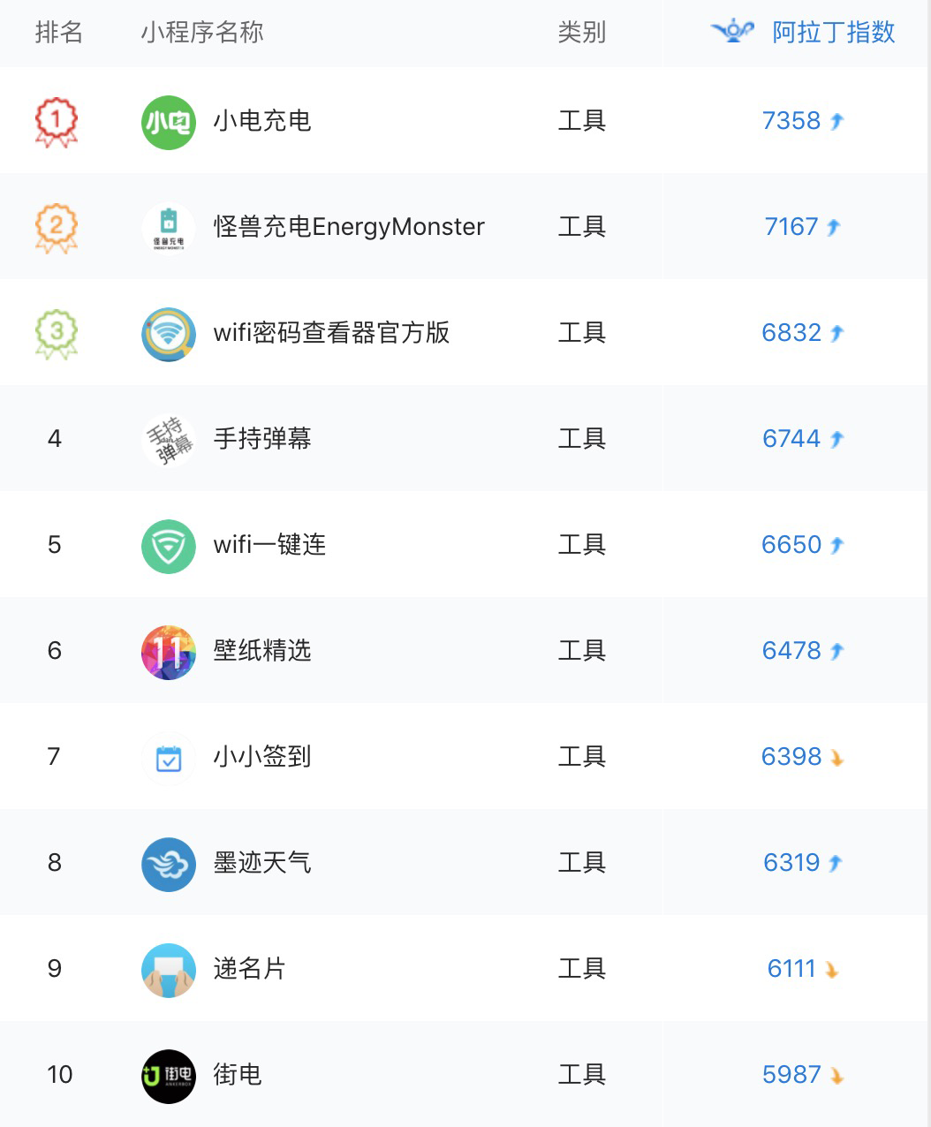Click the 7358 index value

791,121
